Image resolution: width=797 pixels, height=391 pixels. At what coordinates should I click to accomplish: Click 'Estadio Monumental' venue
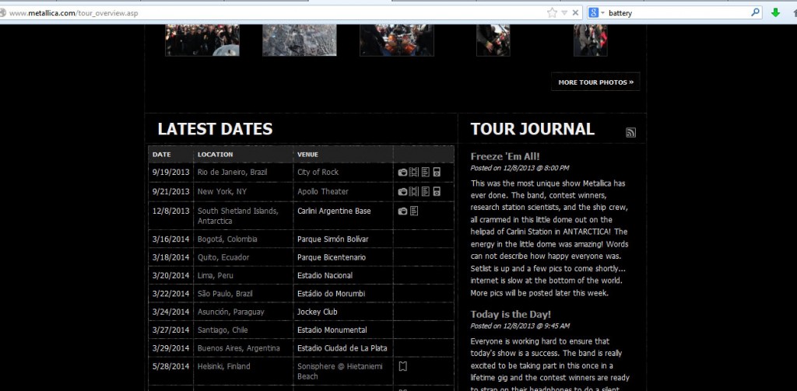[332, 330]
